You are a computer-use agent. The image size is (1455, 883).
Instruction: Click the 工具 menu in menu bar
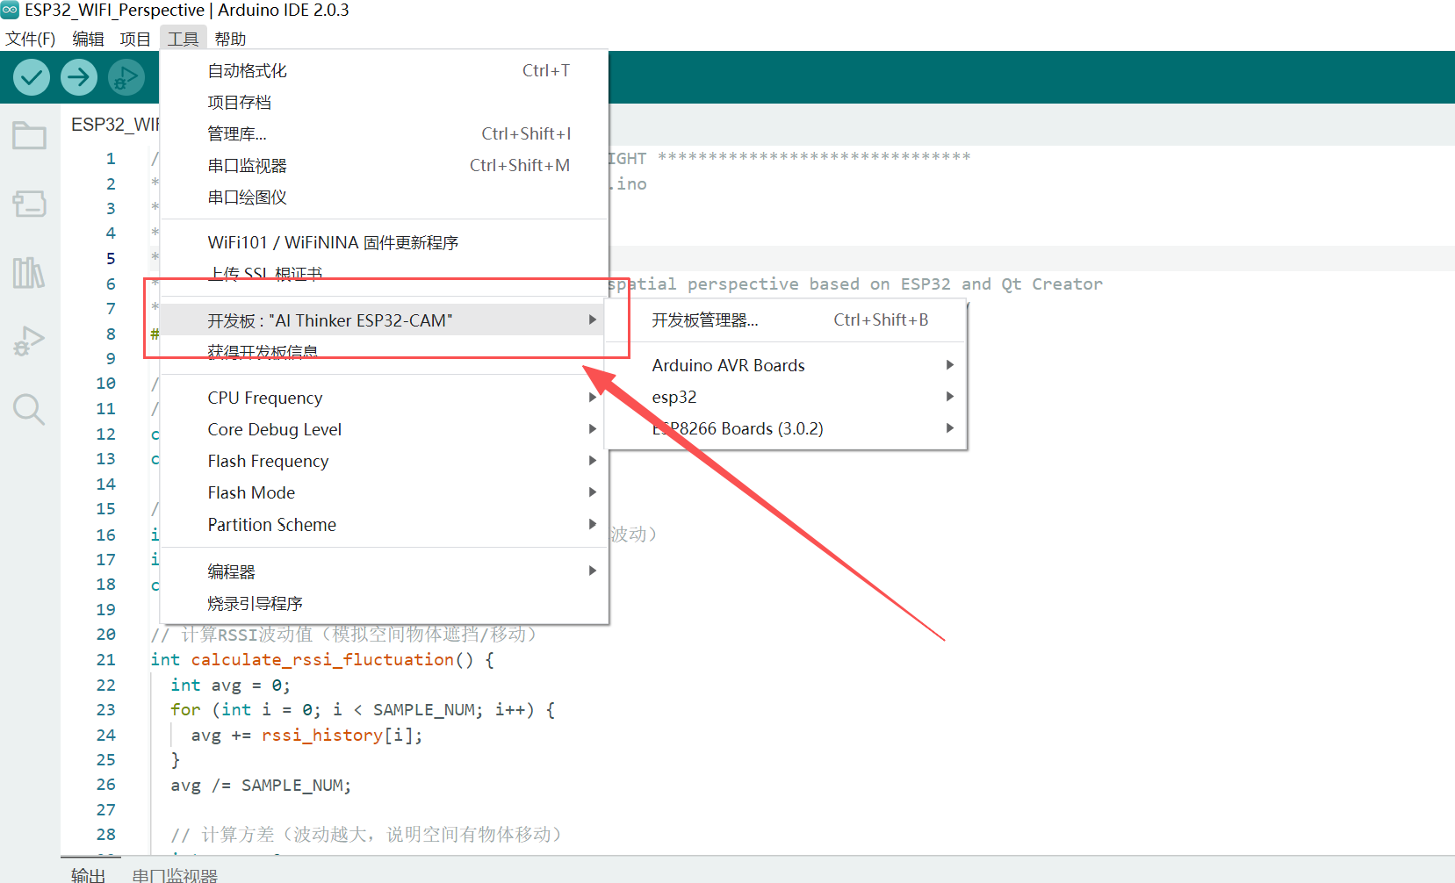[183, 39]
